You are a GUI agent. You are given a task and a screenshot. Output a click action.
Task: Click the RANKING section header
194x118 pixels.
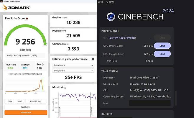point(107,114)
